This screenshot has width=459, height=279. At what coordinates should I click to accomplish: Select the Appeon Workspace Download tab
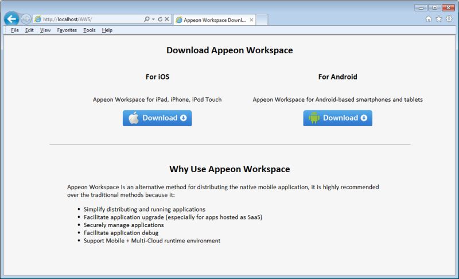coord(214,20)
